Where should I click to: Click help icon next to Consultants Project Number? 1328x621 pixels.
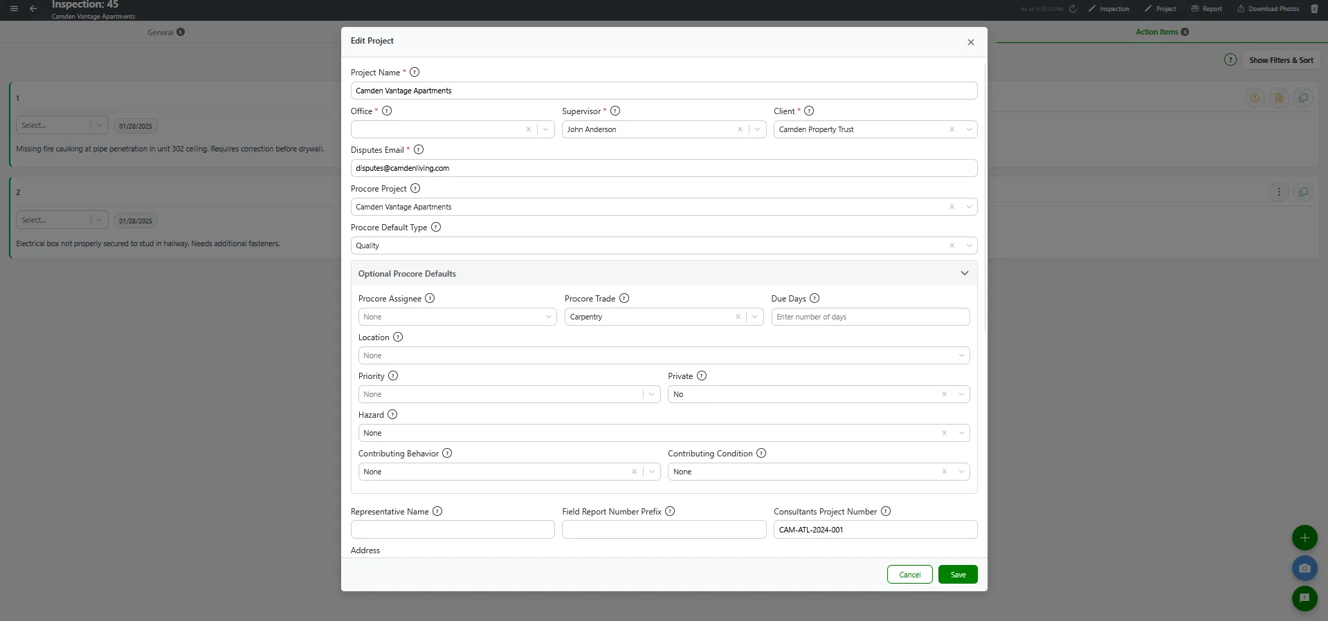pos(886,511)
